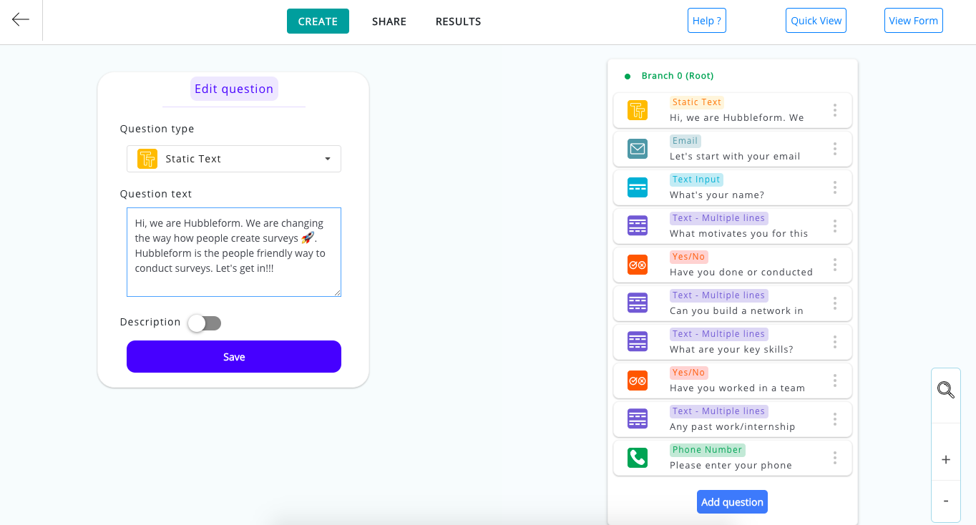This screenshot has width=976, height=525.
Task: Select 'What are your key skills?' text
Action: pos(731,349)
